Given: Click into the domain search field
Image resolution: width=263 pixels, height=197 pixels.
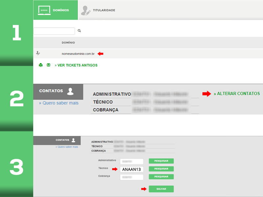Looking at the screenshot, I should click(x=54, y=31).
